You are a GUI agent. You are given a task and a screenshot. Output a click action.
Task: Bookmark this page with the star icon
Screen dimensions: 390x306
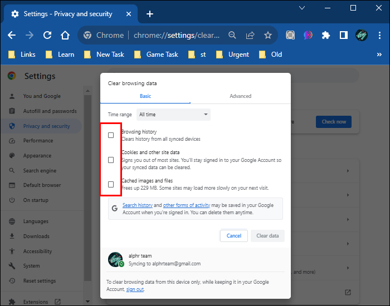[268, 35]
